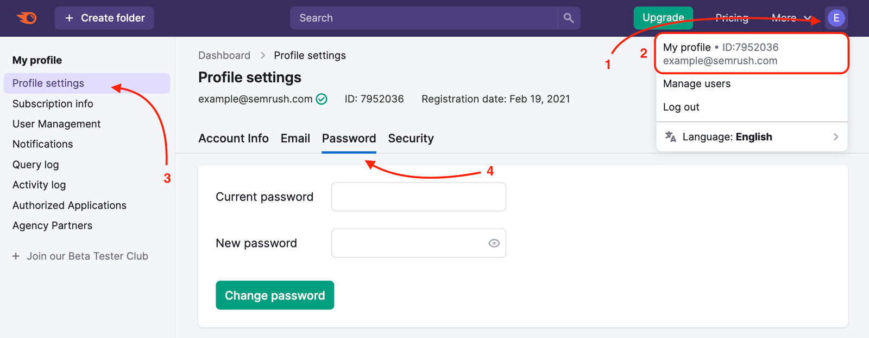Choose Manage users from the profile menu
This screenshot has height=338, width=869.
click(x=696, y=83)
